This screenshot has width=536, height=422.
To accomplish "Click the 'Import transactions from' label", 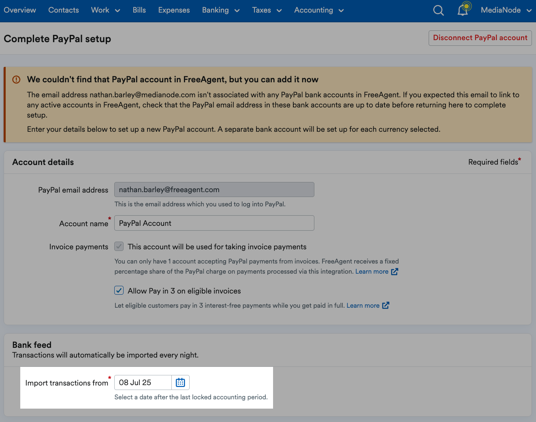I will (x=67, y=383).
